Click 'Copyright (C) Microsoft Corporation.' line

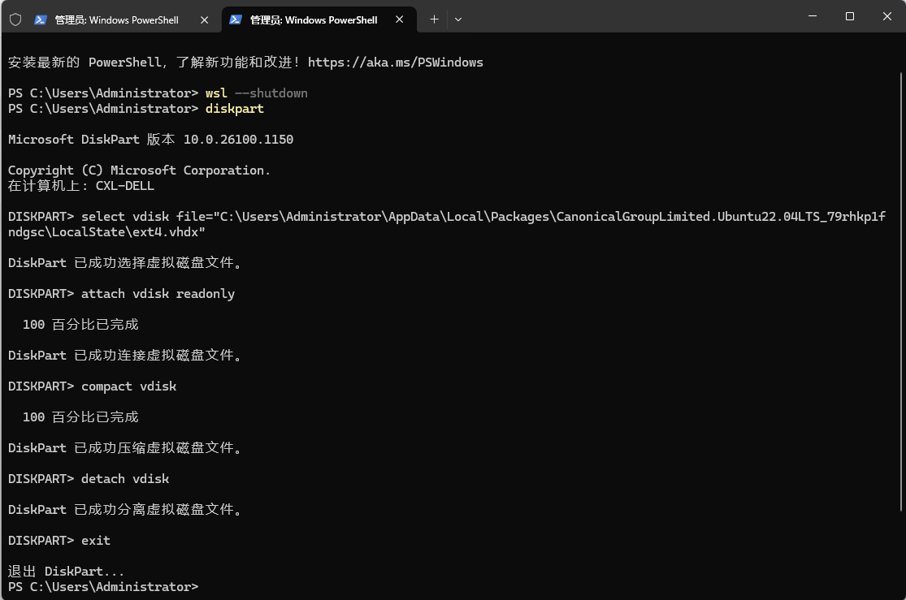tap(139, 171)
